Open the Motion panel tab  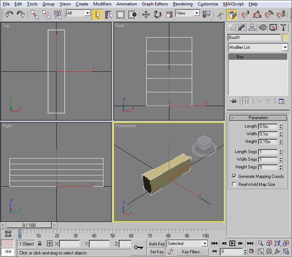coord(263,27)
